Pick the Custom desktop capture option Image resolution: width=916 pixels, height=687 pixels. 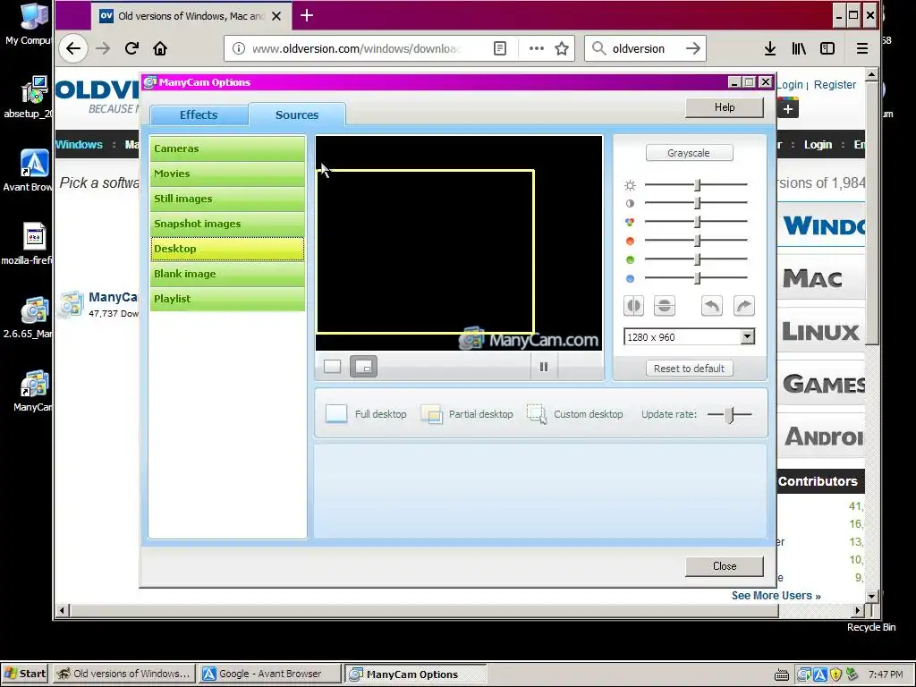(x=575, y=414)
